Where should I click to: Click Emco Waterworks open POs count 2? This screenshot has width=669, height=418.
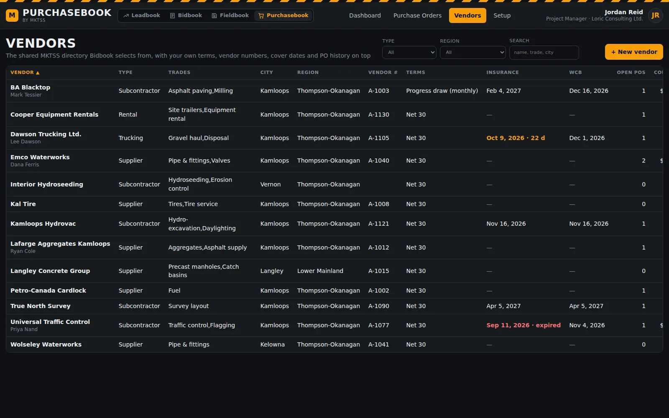pyautogui.click(x=643, y=161)
